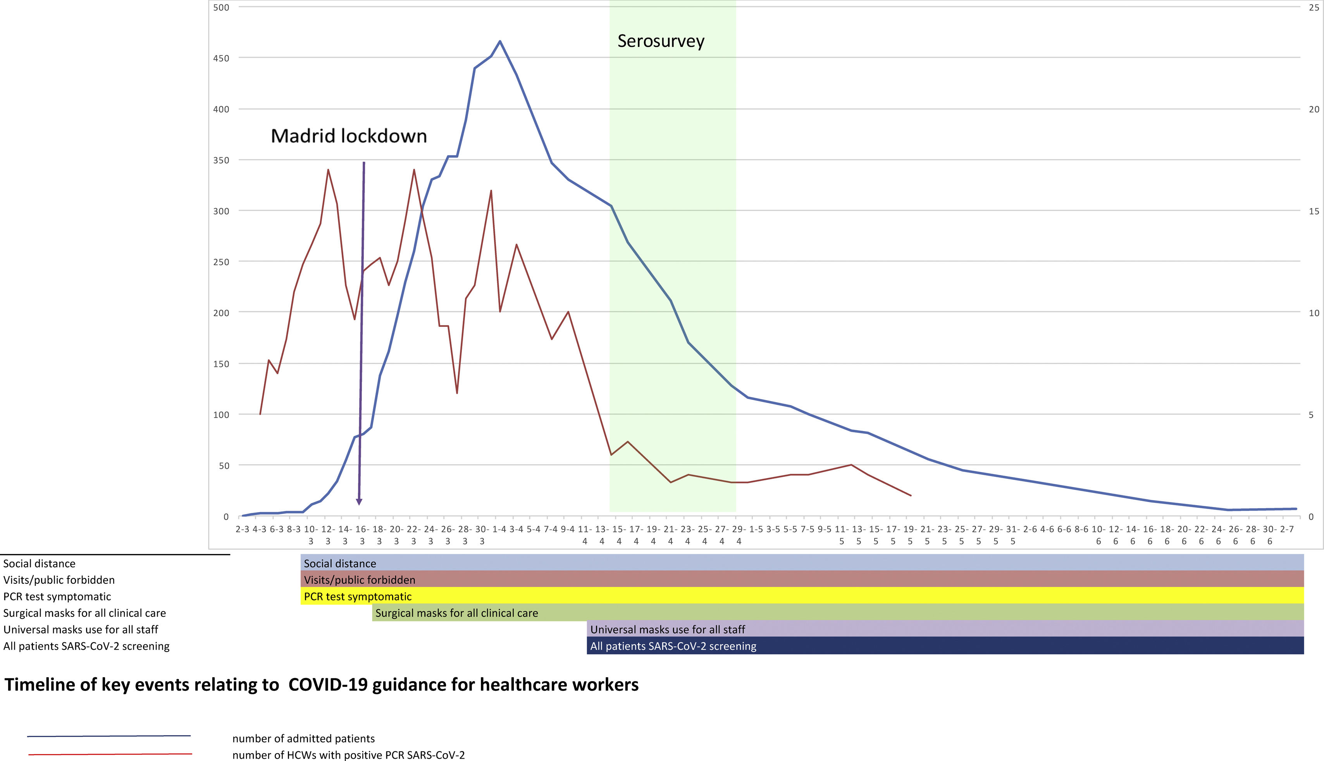Click the chart title about COVID-19 guidance
This screenshot has height=761, width=1324.
point(321,685)
